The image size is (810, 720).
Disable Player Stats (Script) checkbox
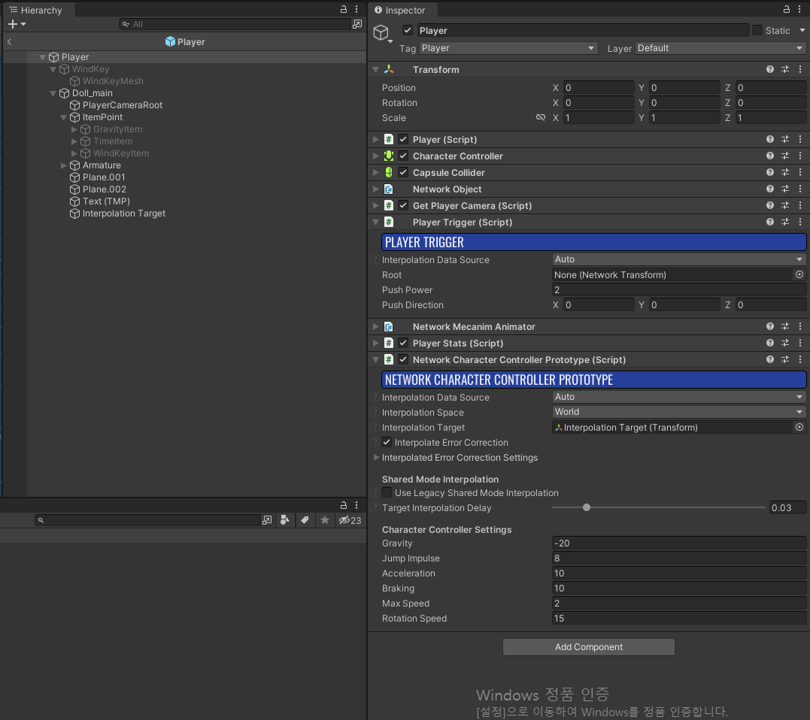(x=403, y=343)
